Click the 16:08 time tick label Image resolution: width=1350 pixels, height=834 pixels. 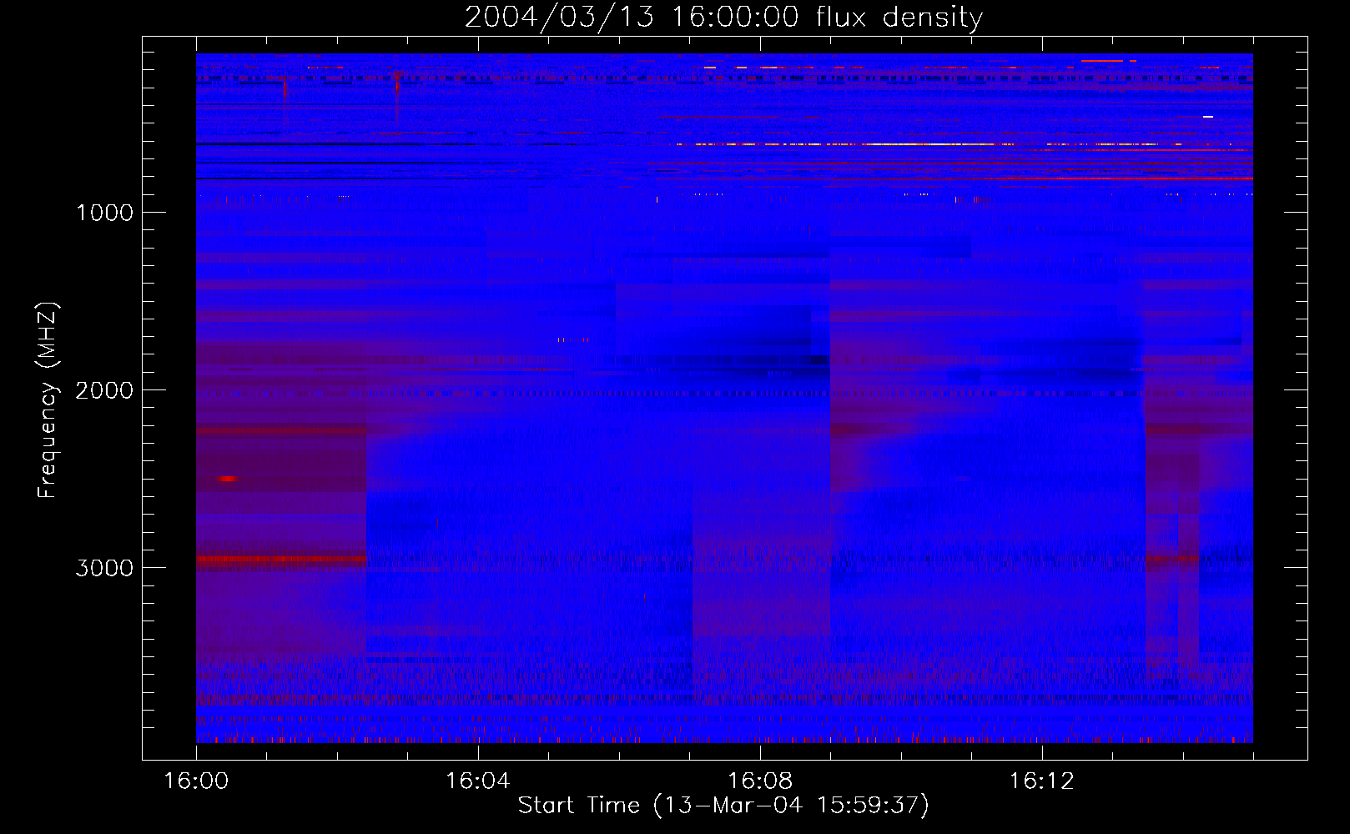(x=759, y=781)
